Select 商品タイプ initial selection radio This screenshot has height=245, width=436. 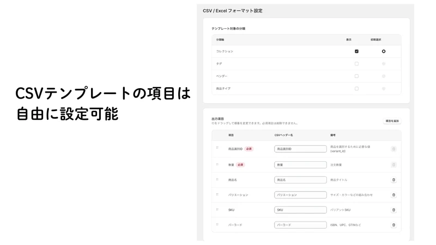[384, 88]
